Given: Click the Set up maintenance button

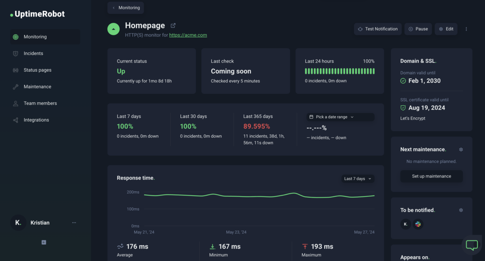Looking at the screenshot, I should (x=431, y=176).
